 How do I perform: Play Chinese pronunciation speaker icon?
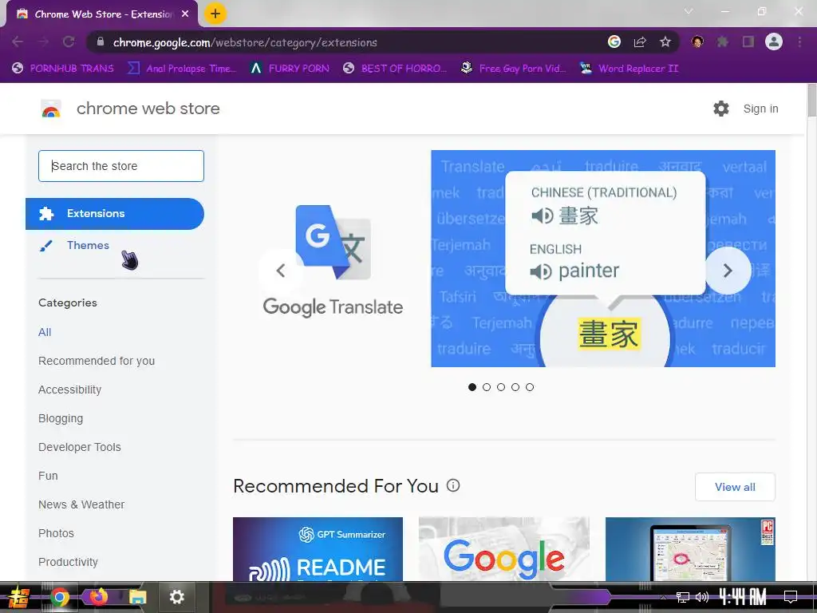[x=543, y=216]
